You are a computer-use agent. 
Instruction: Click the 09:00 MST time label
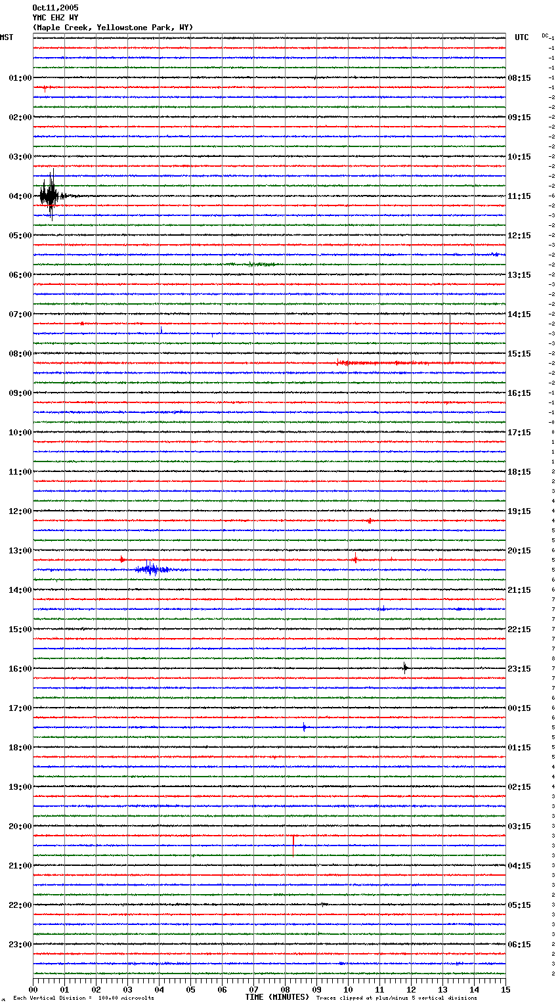pos(20,393)
